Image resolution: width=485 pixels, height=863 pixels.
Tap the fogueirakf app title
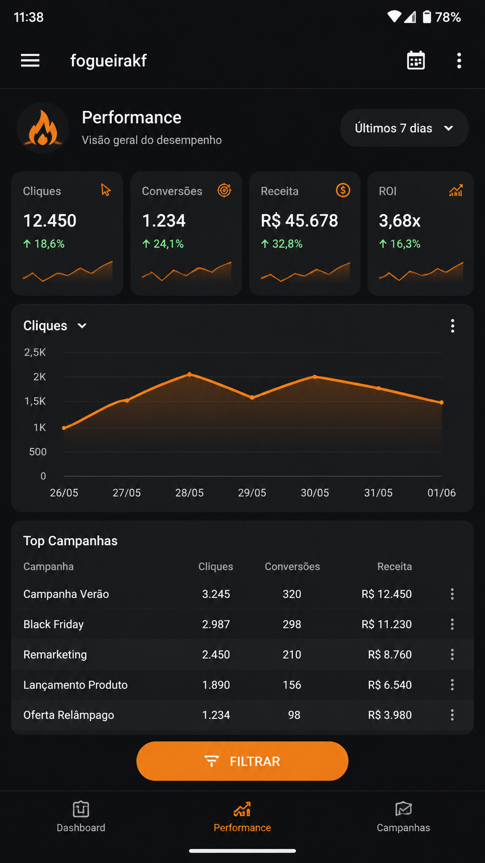108,60
